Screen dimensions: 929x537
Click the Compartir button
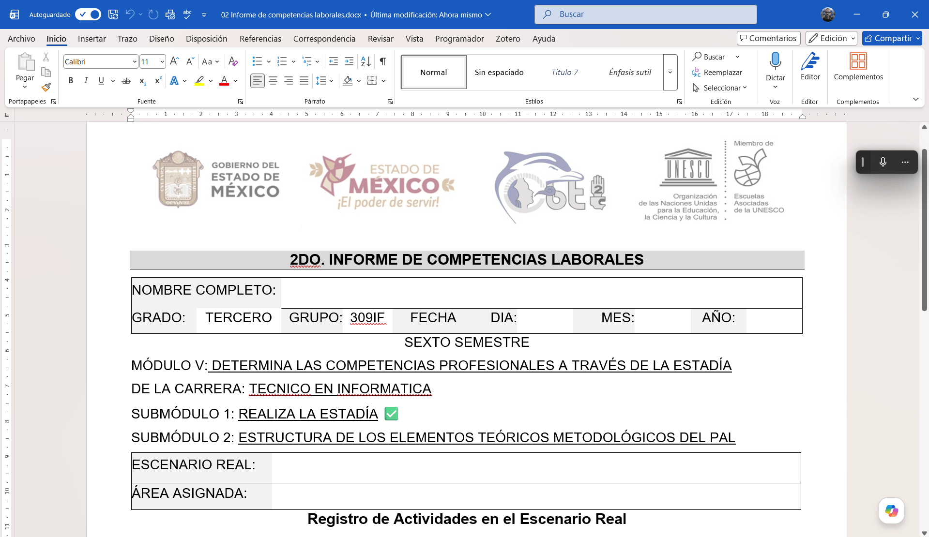point(892,38)
